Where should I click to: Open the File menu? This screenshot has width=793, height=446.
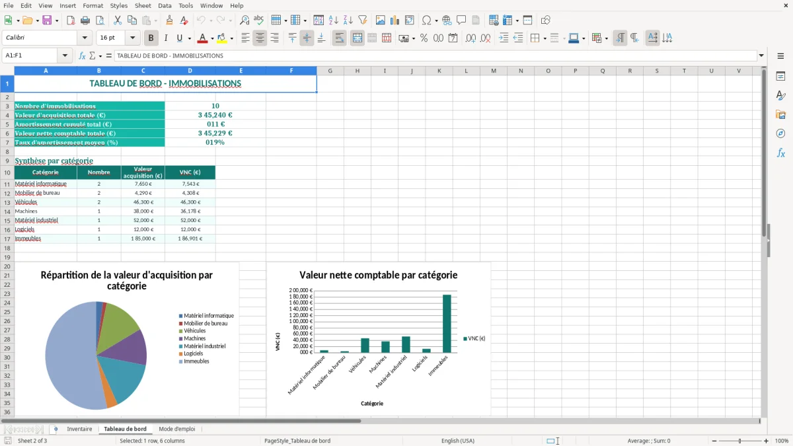[x=8, y=5]
